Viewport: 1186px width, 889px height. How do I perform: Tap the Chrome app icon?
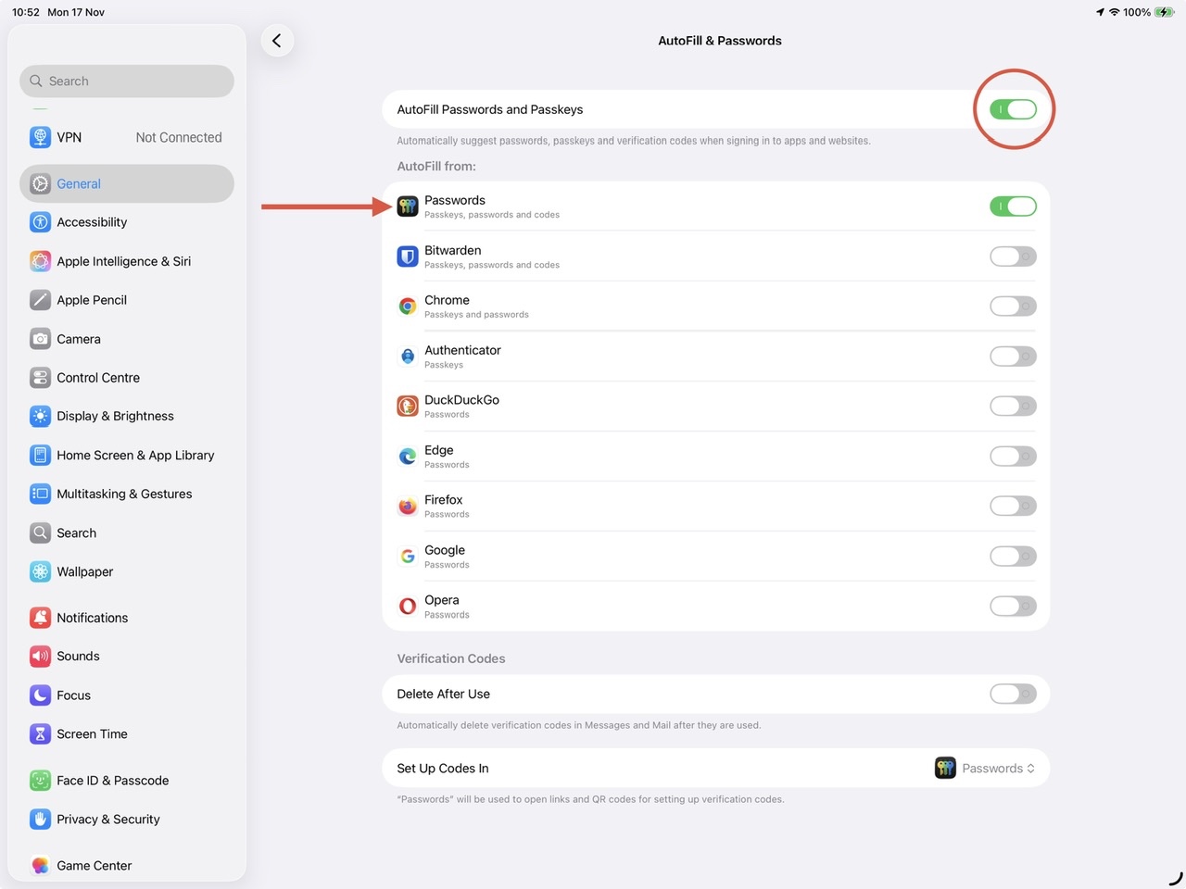[408, 307]
